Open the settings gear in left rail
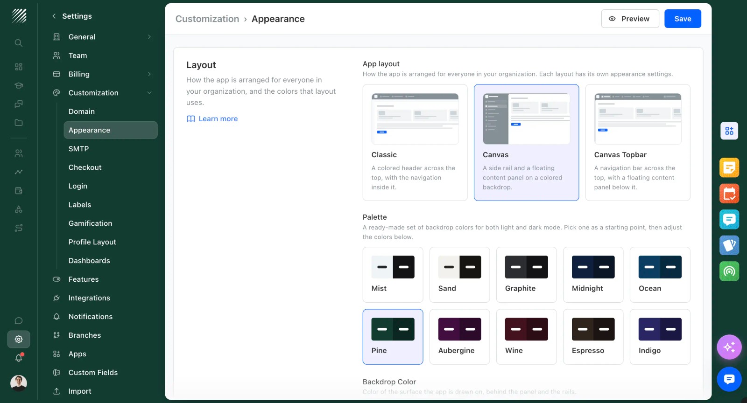The image size is (747, 403). [x=19, y=339]
